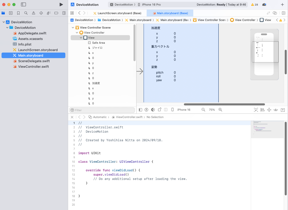
Task: Open the iPhone 16 Pro destination selector
Action: (151, 5)
